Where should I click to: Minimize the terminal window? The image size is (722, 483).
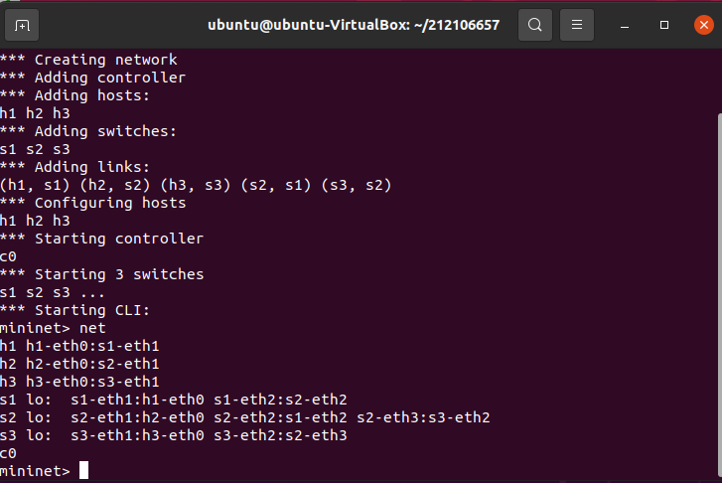[627, 24]
